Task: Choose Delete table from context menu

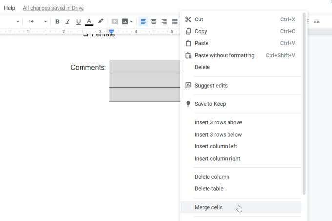Action: coord(208,188)
